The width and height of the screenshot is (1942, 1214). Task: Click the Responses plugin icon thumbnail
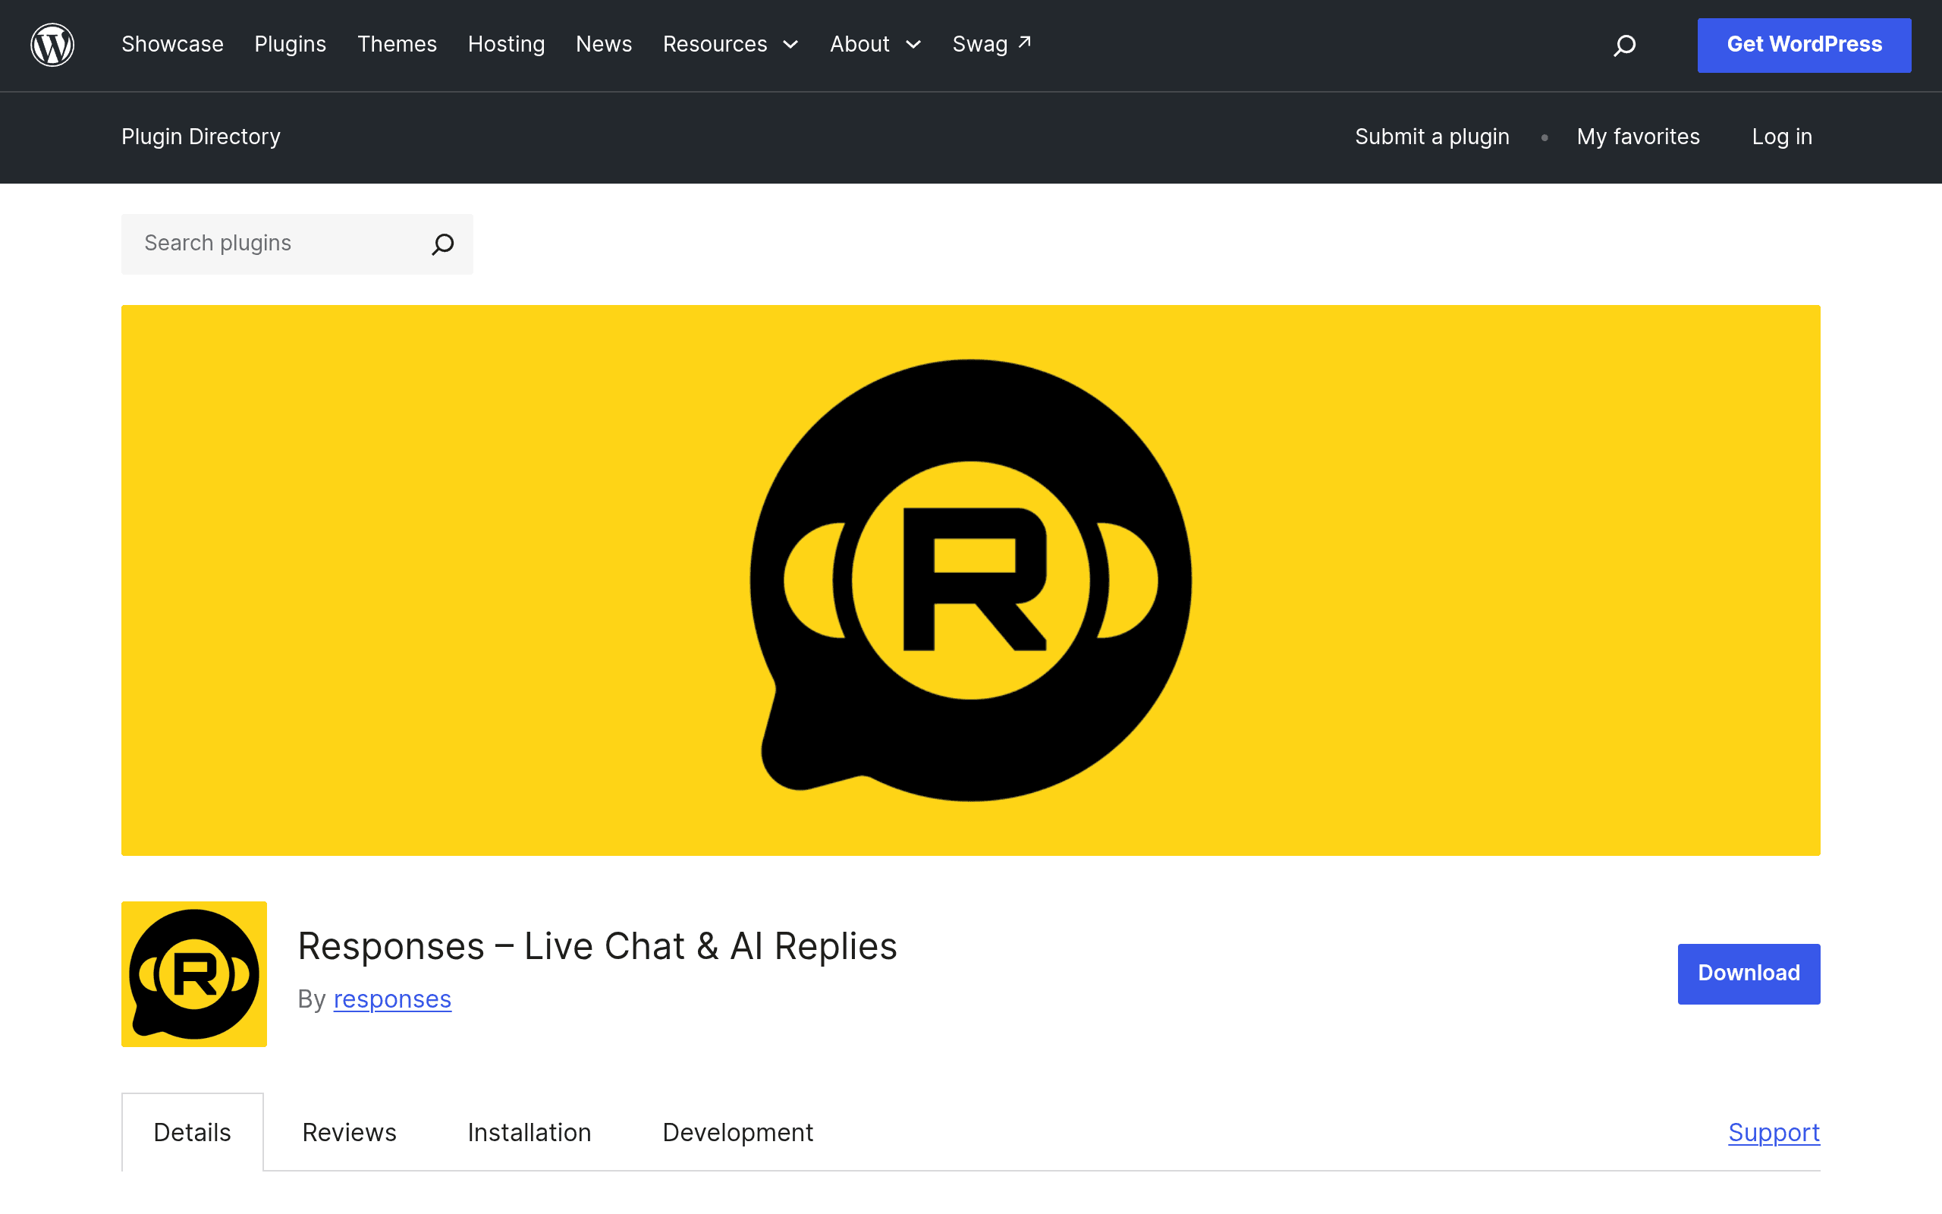pyautogui.click(x=194, y=973)
